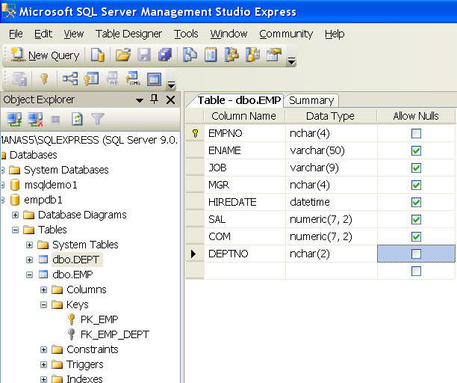Collapse the Tables folder node
The image size is (457, 383).
coord(15,230)
